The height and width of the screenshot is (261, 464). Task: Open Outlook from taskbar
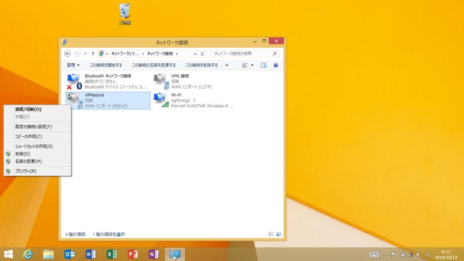click(x=70, y=254)
